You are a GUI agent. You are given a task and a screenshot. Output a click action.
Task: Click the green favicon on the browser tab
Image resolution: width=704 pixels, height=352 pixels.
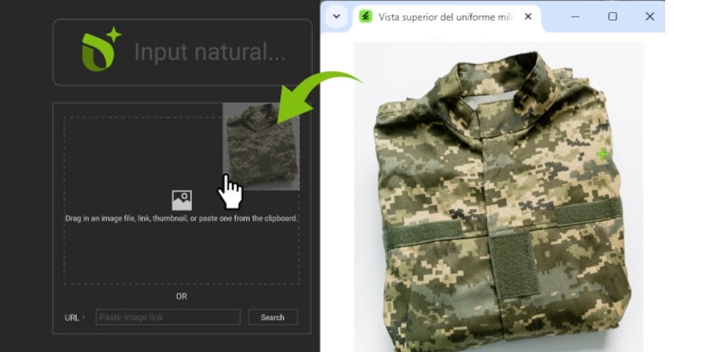click(x=365, y=17)
